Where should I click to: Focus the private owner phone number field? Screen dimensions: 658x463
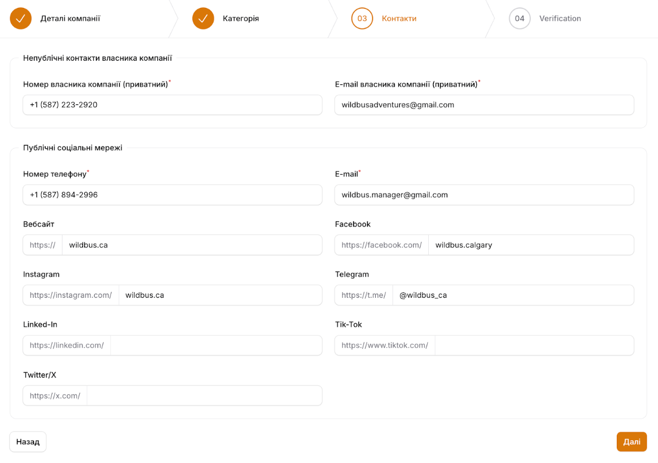172,105
